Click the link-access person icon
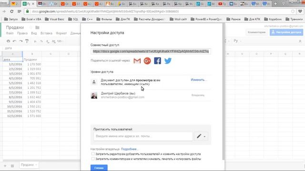305x171 pixels. click(94, 82)
